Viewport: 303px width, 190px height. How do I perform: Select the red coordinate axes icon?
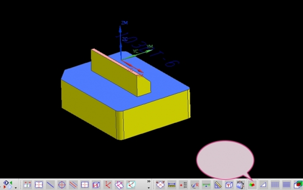click(108, 185)
